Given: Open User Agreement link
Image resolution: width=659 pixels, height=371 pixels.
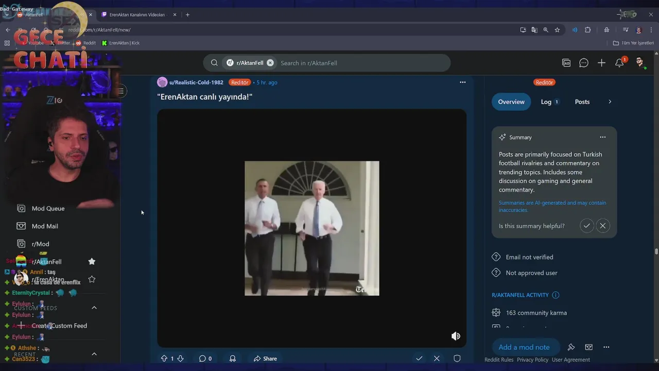Looking at the screenshot, I should point(571,360).
